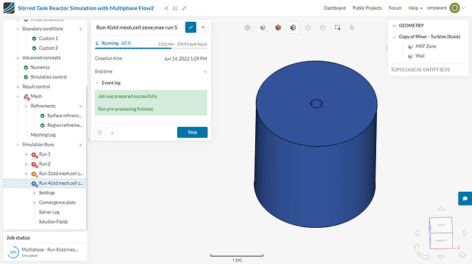Collapse Copy of Mixer - Turbine geometry
The width and height of the screenshot is (472, 264).
click(394, 37)
